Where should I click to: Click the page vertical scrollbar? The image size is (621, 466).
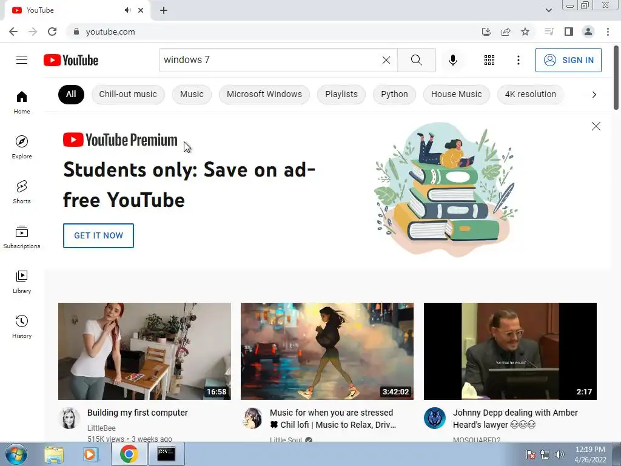[x=616, y=78]
